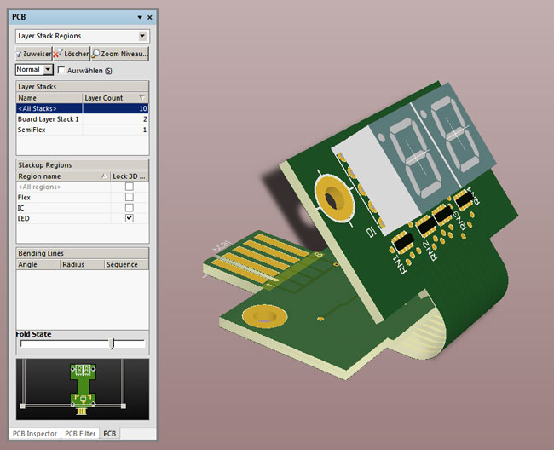554x450 pixels.
Task: Open the Layer Stack Regions dropdown
Action: click(x=142, y=36)
